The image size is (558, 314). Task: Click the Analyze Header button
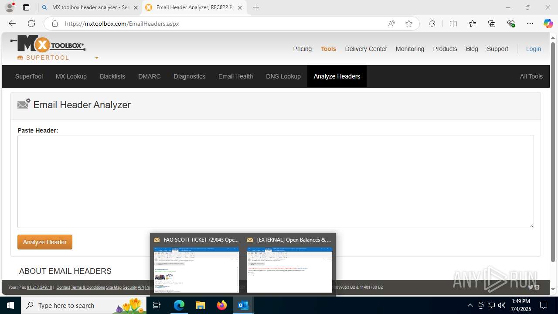[x=45, y=242]
